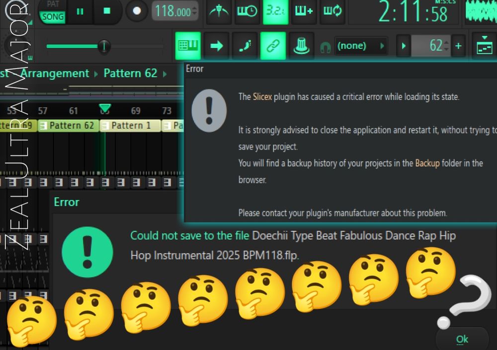
Task: Toggle typing keyboard to piano icon
Action: click(188, 46)
